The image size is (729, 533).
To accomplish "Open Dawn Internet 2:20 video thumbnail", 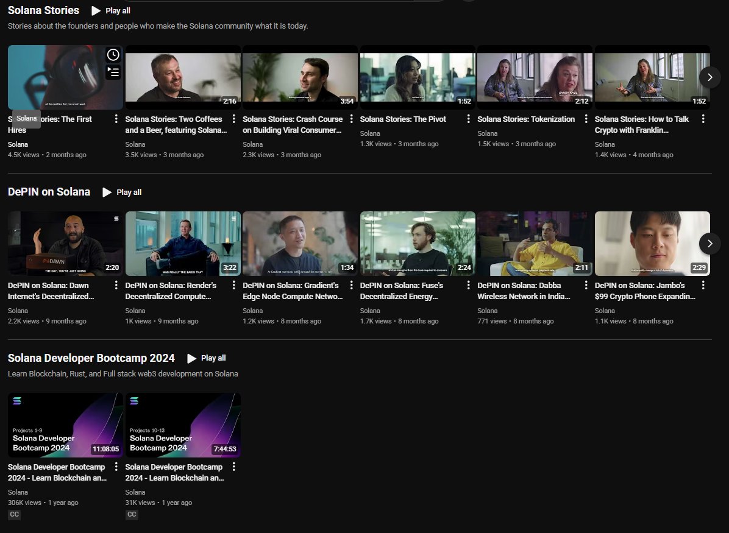I will pyautogui.click(x=66, y=244).
